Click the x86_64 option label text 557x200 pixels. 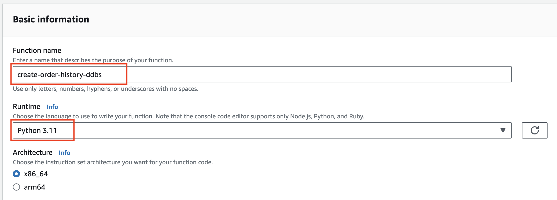(x=36, y=174)
